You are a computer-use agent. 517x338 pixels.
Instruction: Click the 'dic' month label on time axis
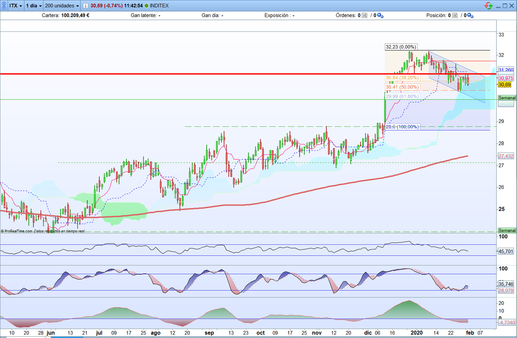368,333
